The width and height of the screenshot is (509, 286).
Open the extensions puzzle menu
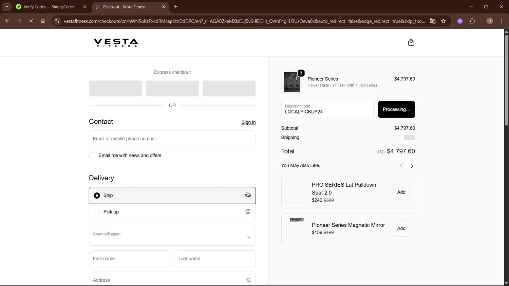[x=472, y=21]
